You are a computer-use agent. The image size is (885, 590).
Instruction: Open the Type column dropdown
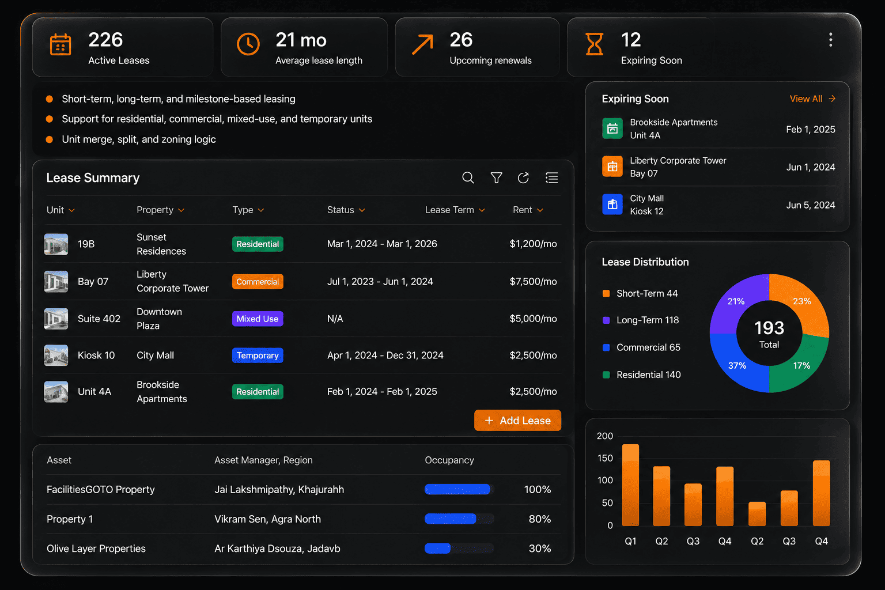coord(248,210)
